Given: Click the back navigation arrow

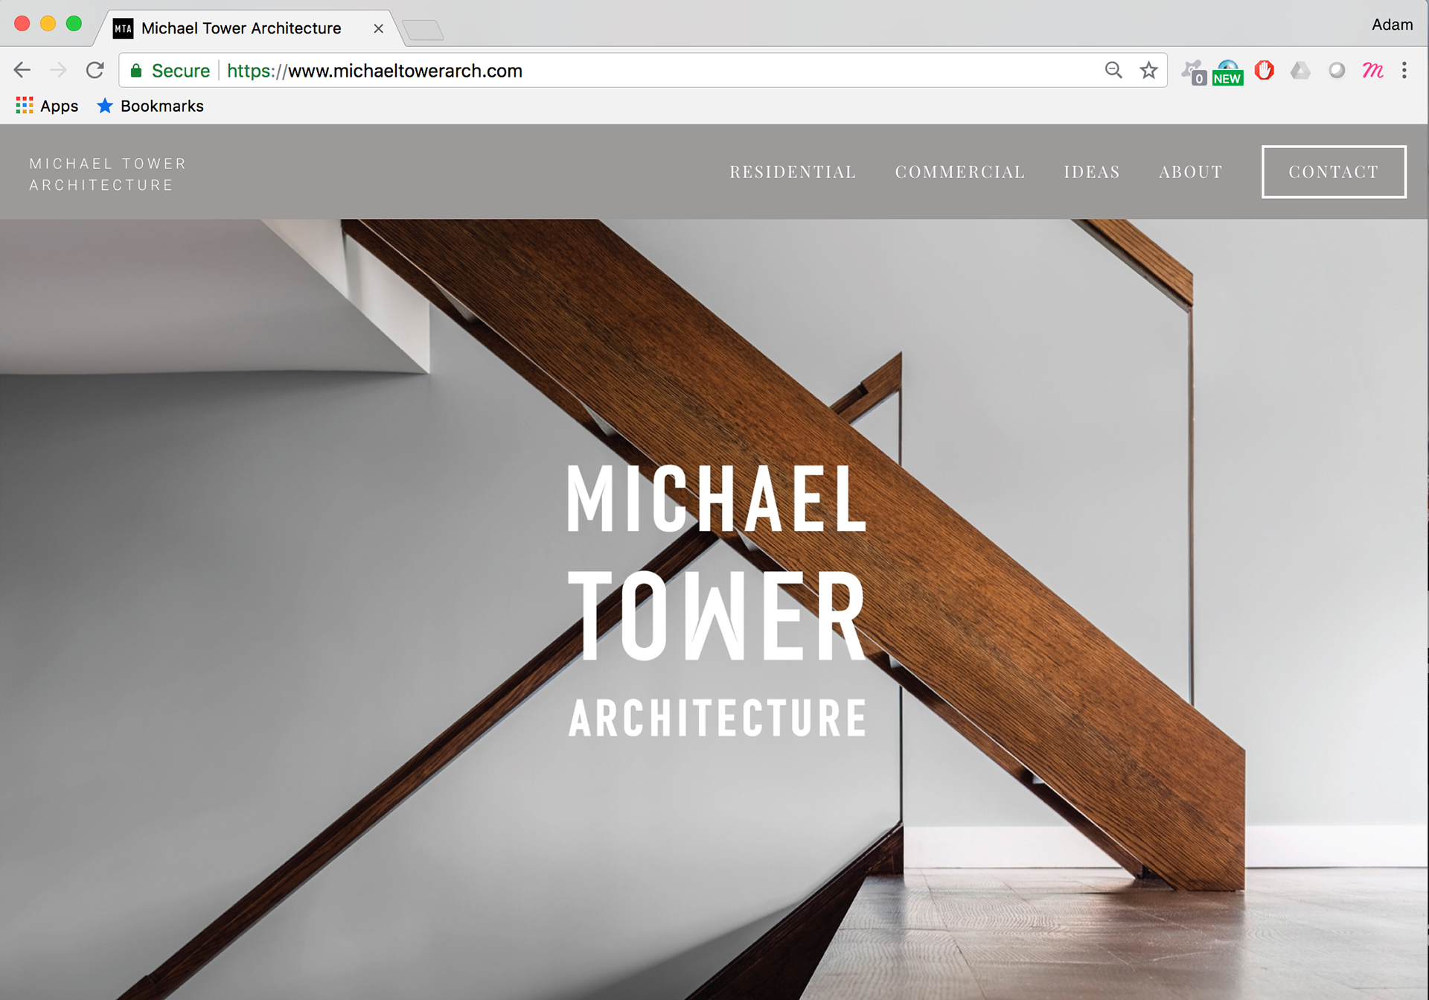Looking at the screenshot, I should (x=22, y=71).
